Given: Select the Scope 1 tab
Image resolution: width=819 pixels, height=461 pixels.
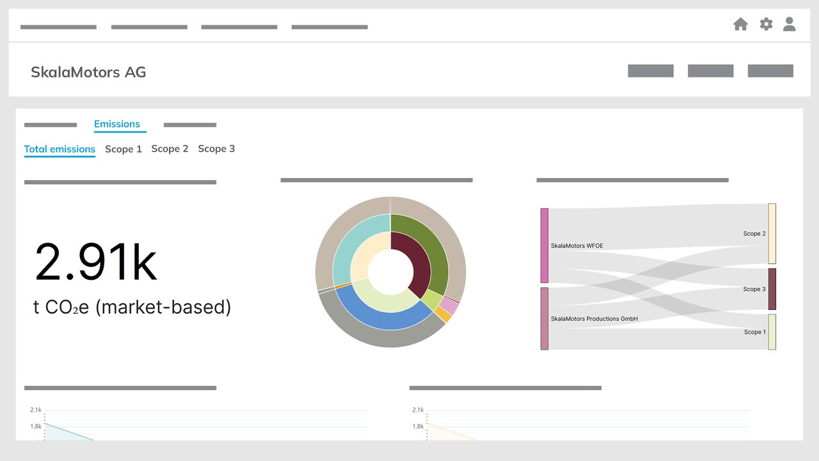Looking at the screenshot, I should pyautogui.click(x=123, y=149).
